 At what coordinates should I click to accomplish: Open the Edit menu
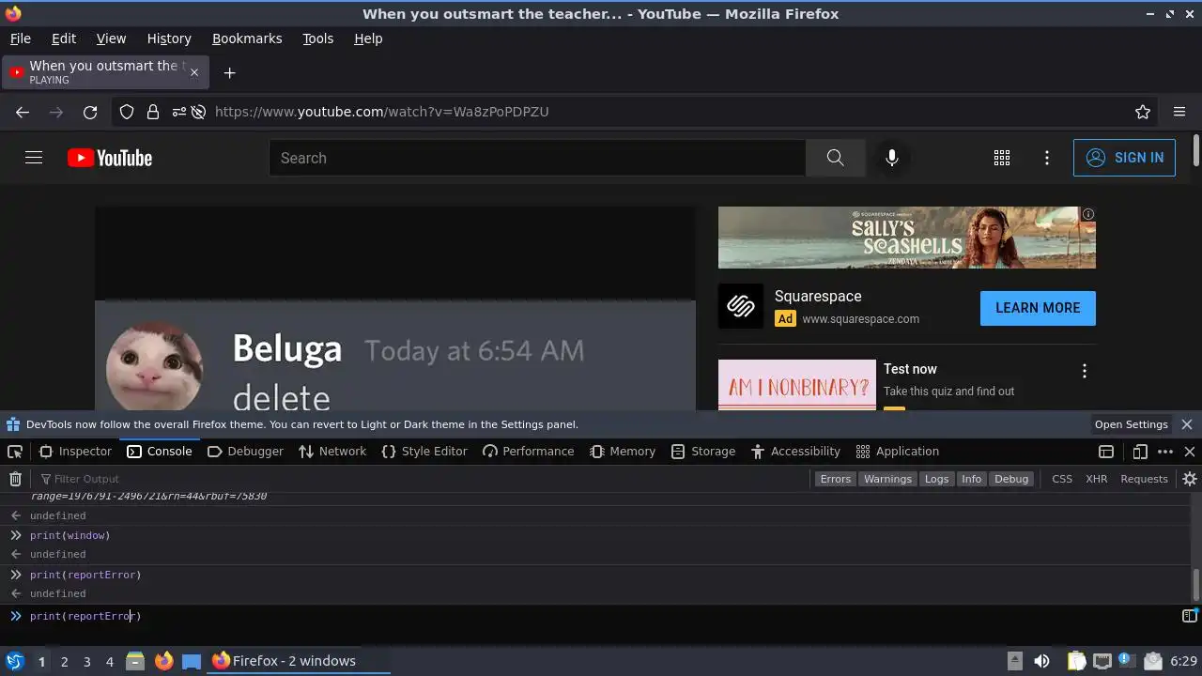click(x=64, y=38)
